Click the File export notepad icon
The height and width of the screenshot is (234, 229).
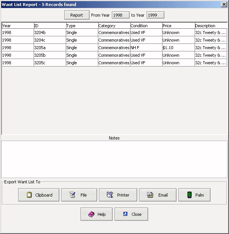(73, 195)
